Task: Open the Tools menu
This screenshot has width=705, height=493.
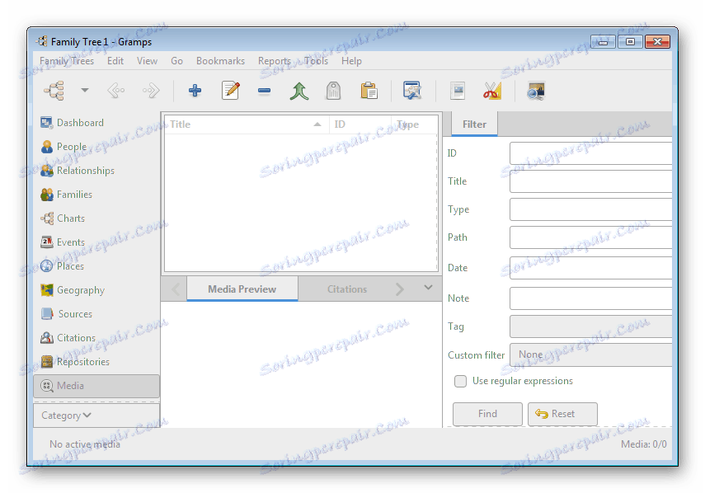Action: pos(316,61)
